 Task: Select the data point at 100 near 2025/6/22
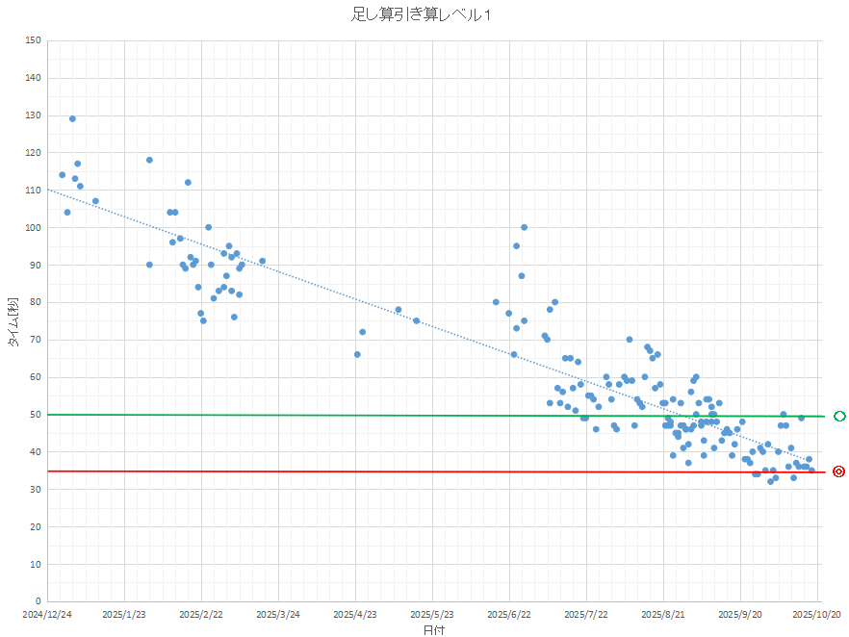[x=524, y=228]
